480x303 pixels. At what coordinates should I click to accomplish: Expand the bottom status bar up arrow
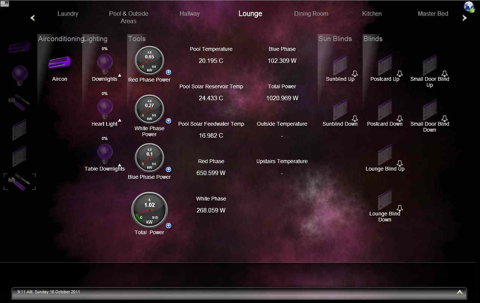click(459, 292)
